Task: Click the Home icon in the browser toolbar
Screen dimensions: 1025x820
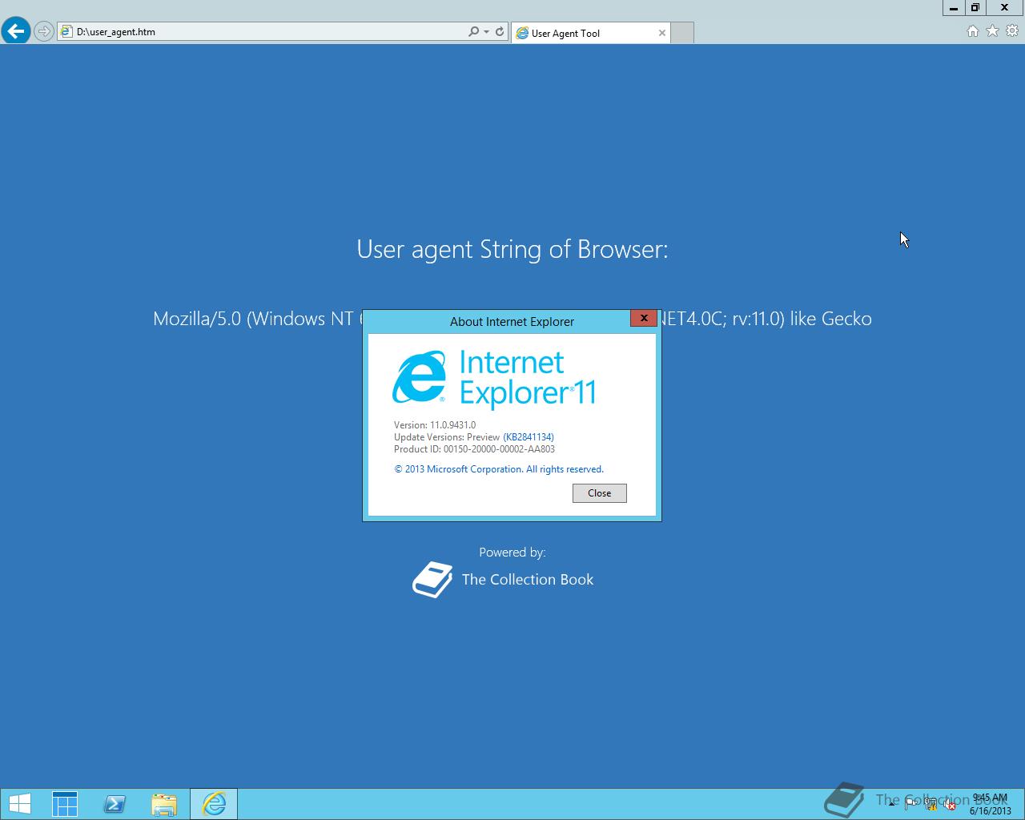Action: 973,31
